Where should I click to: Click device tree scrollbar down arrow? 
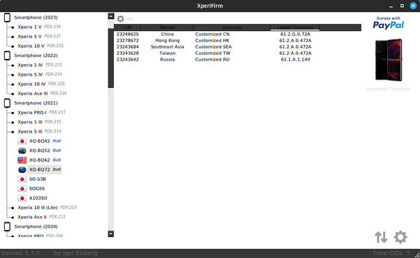point(111,234)
